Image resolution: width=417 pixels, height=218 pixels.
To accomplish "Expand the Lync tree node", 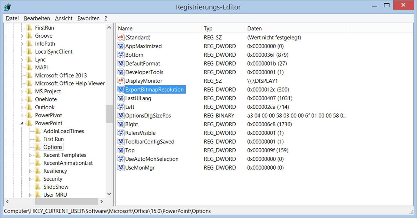I will [x=22, y=60].
